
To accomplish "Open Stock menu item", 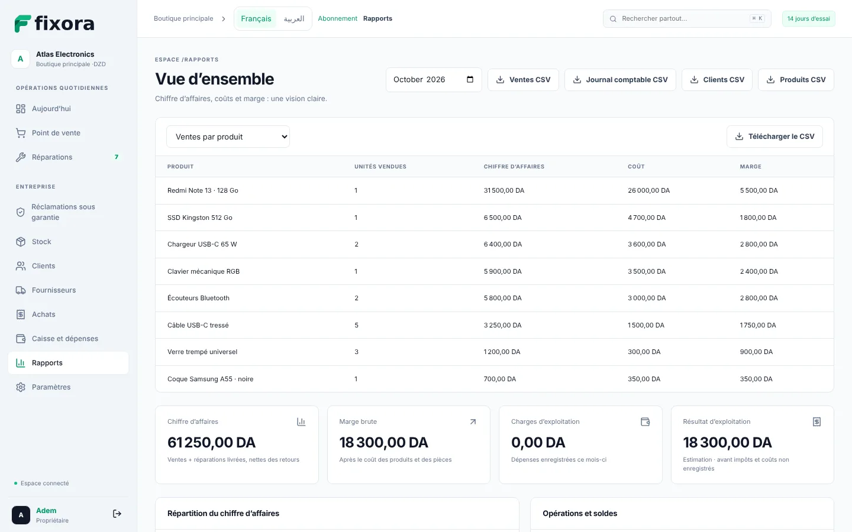I will point(69,242).
